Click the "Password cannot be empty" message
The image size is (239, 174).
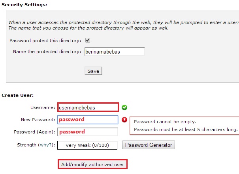(165, 122)
